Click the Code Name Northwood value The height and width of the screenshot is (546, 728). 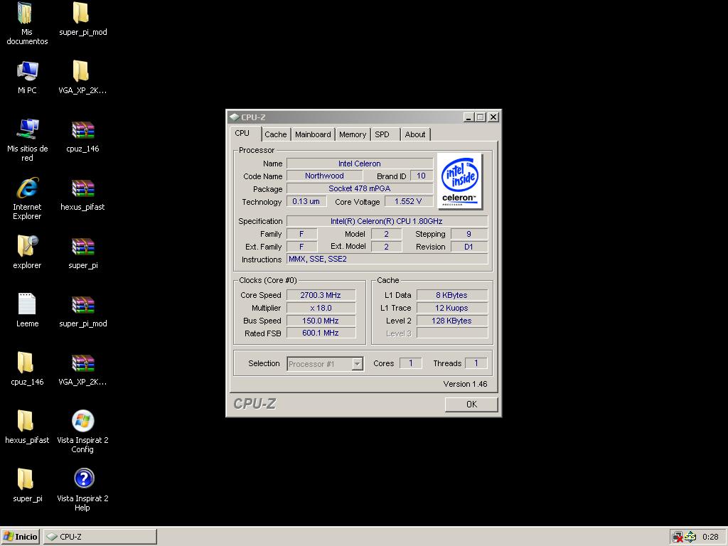tap(324, 176)
